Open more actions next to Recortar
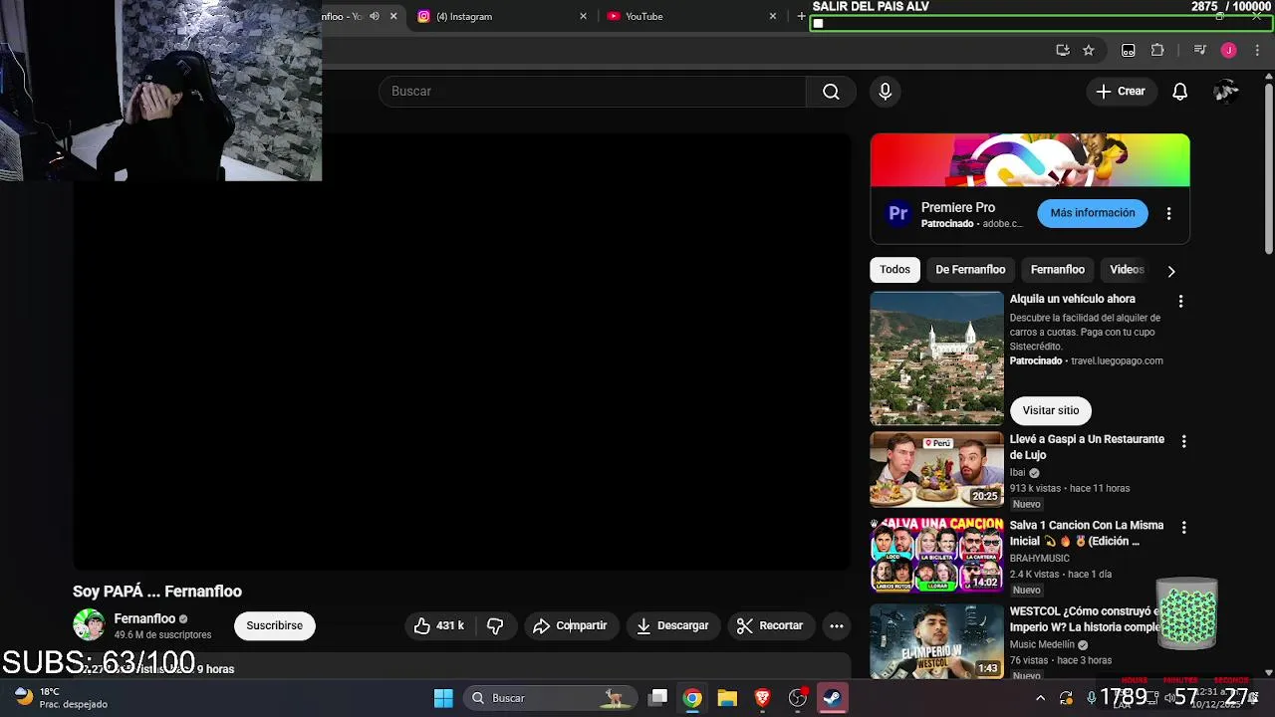The height and width of the screenshot is (717, 1275). click(x=837, y=625)
